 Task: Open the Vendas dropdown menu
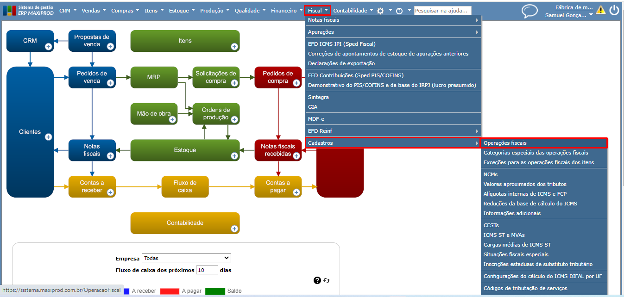94,11
